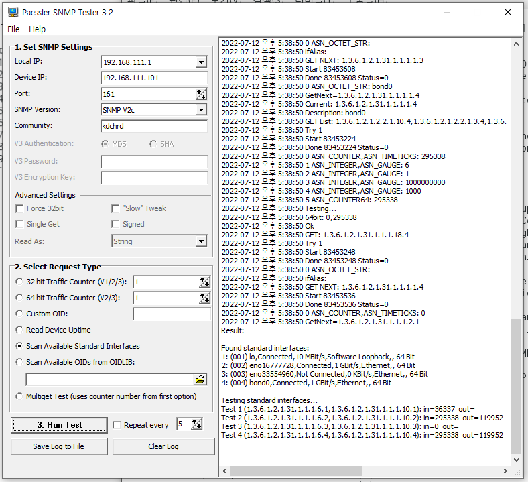Screen dimensions: 528x482
Task: Click the Clear Log button
Action: pos(163,446)
